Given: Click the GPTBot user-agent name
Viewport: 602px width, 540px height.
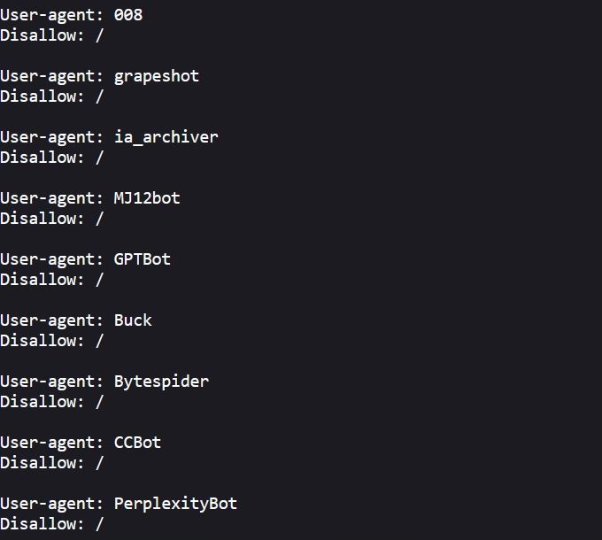Looking at the screenshot, I should click(143, 259).
